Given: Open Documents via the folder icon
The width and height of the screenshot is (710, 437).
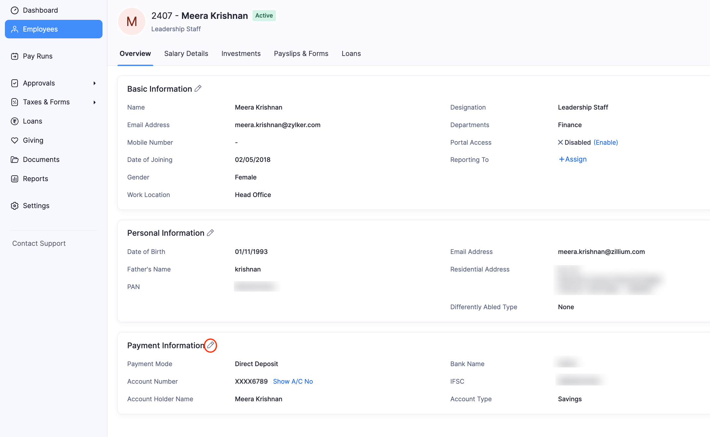Looking at the screenshot, I should (x=15, y=159).
